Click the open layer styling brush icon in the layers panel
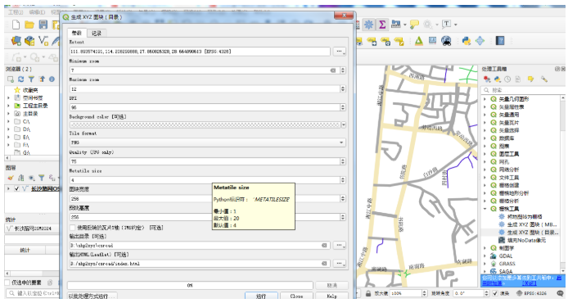The width and height of the screenshot is (568, 303). pos(11,178)
